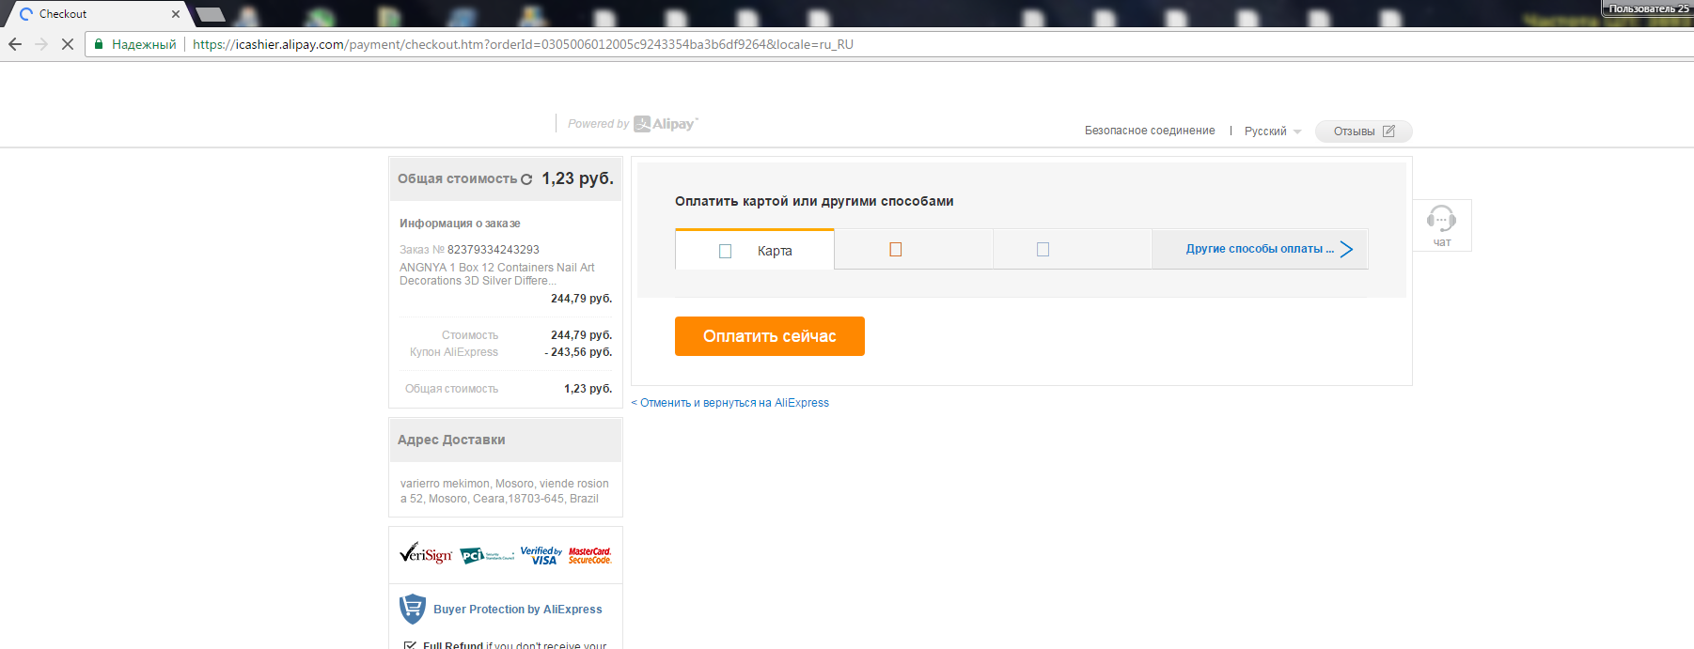Click the browser address bar URL
1694x649 pixels.
tap(523, 44)
